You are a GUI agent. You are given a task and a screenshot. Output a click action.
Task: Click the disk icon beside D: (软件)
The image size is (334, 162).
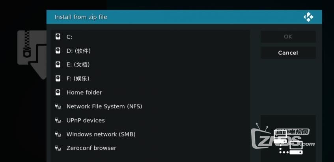(x=58, y=51)
